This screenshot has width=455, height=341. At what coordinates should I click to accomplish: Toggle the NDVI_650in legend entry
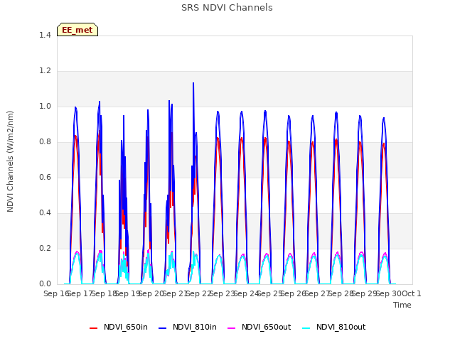click(119, 328)
